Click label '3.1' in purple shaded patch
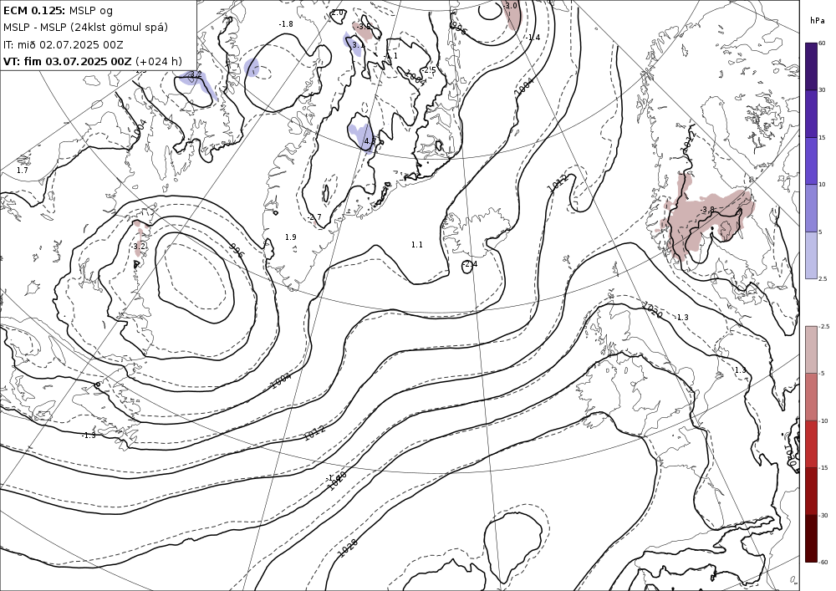This screenshot has width=836, height=591. pyautogui.click(x=359, y=45)
